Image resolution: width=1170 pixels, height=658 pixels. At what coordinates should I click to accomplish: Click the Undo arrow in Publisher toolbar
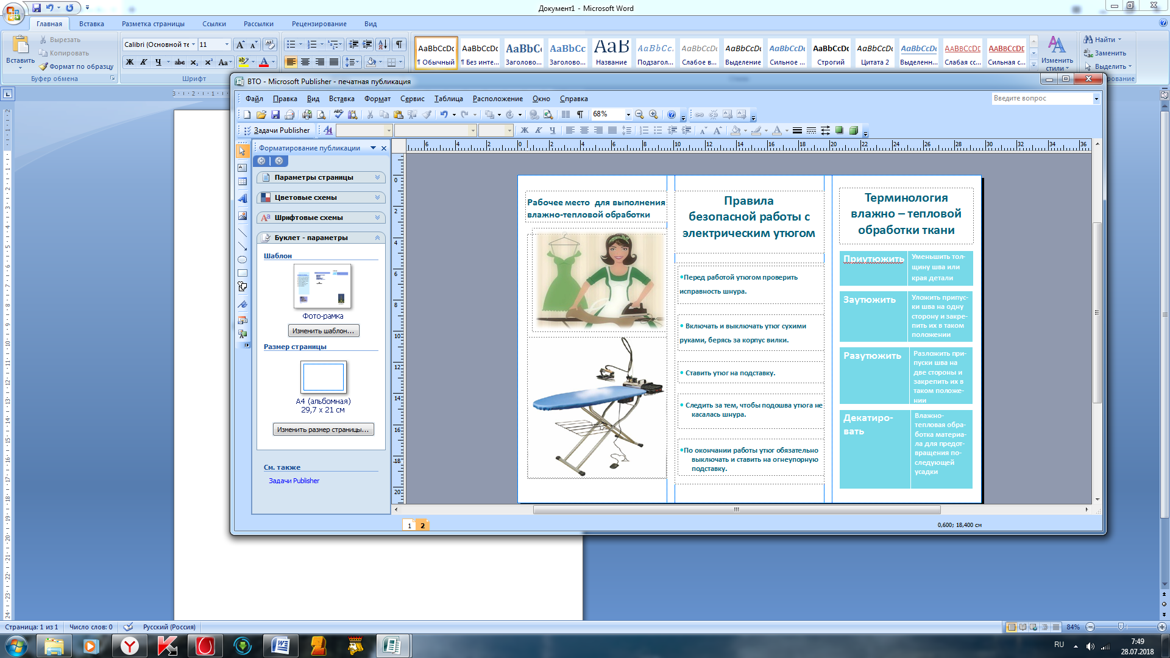pos(444,115)
